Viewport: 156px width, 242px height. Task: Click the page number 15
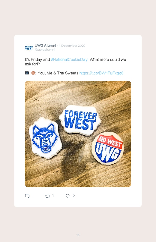point(78,235)
